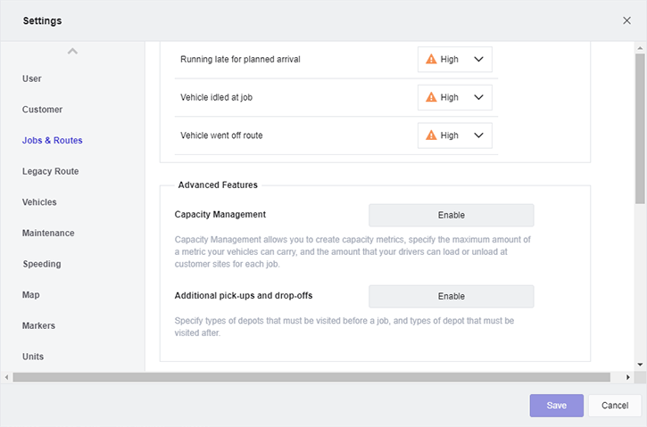Enable Additional pick-ups and drop-offs
647x427 pixels.
coord(451,296)
